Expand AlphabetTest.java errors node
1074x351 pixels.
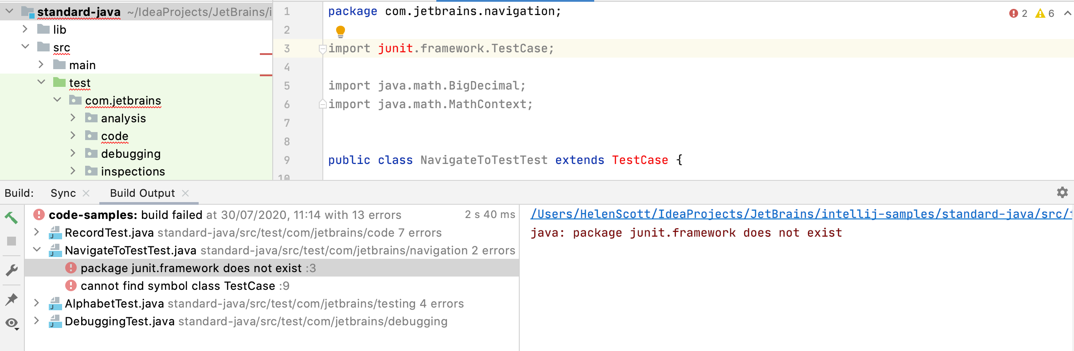(37, 303)
